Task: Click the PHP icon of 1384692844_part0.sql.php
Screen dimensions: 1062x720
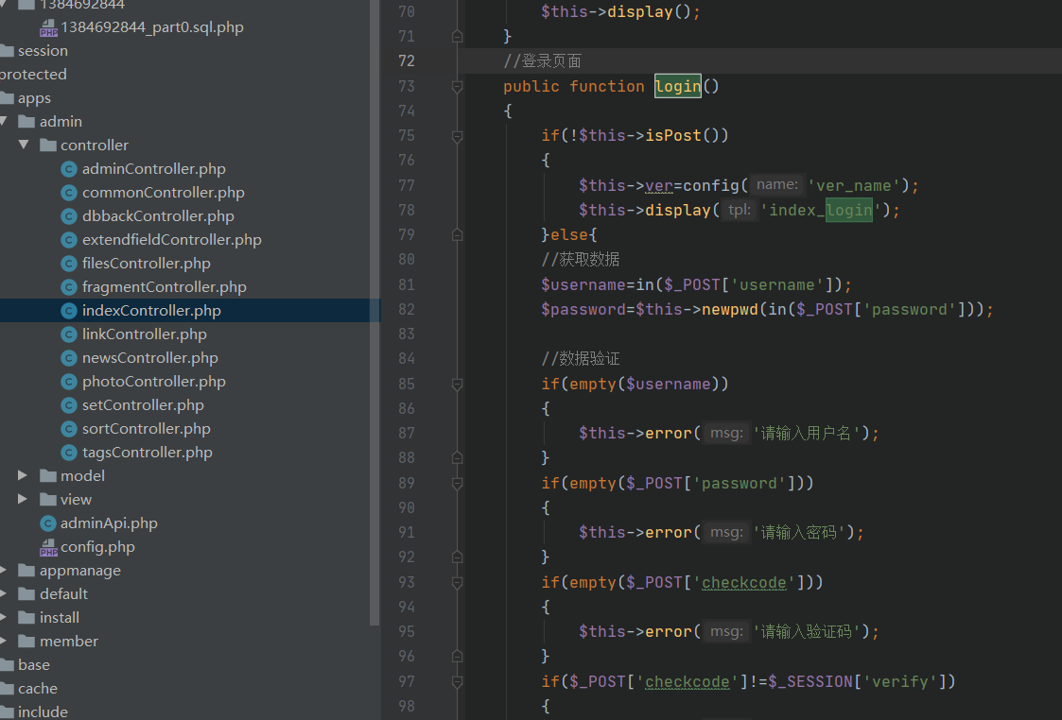Action: pyautogui.click(x=48, y=27)
